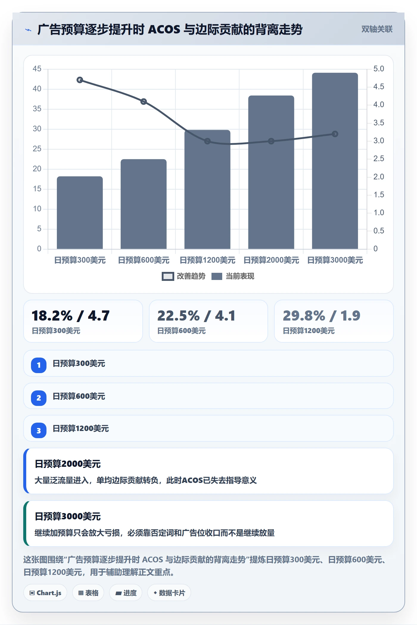
Task: Click the 日预算3000美元 note card heading
Action: 68,516
